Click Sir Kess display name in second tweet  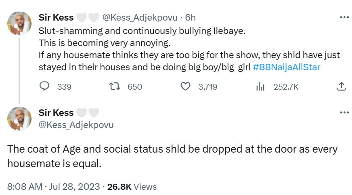(56, 113)
